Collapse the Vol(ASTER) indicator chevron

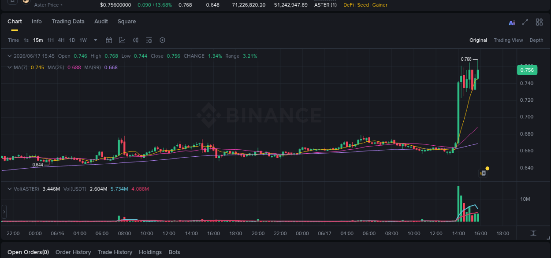tap(10, 189)
